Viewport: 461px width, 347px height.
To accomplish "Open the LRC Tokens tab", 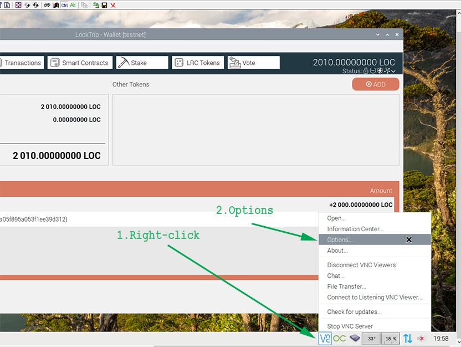I will click(198, 63).
